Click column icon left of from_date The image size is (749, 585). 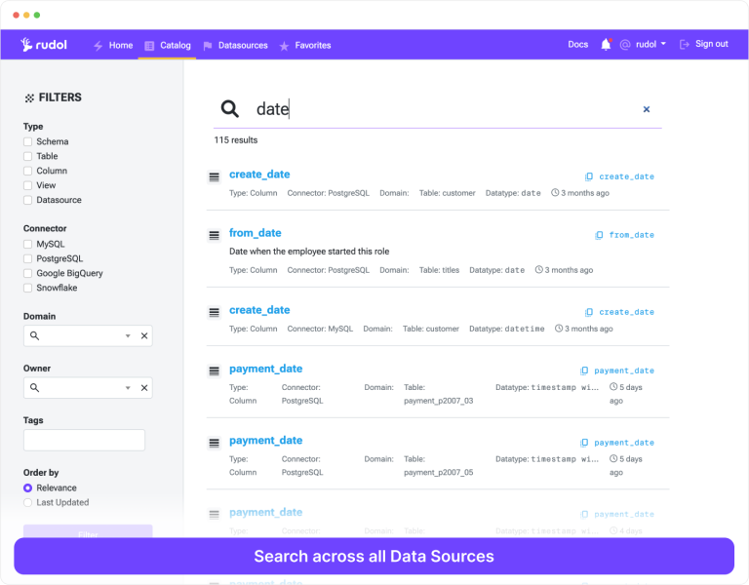(214, 235)
